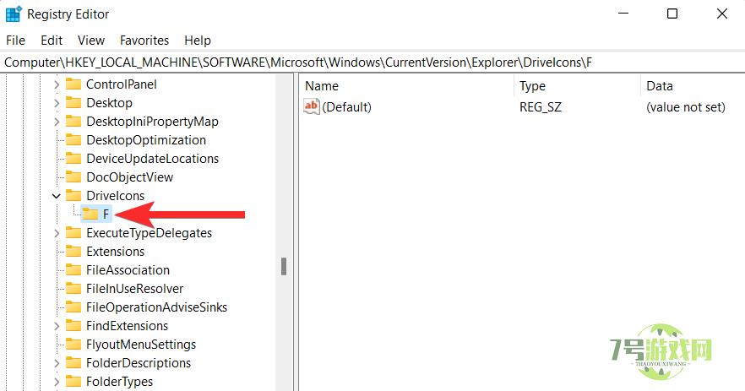Select the DriveIcons key label
745x391 pixels.
116,196
